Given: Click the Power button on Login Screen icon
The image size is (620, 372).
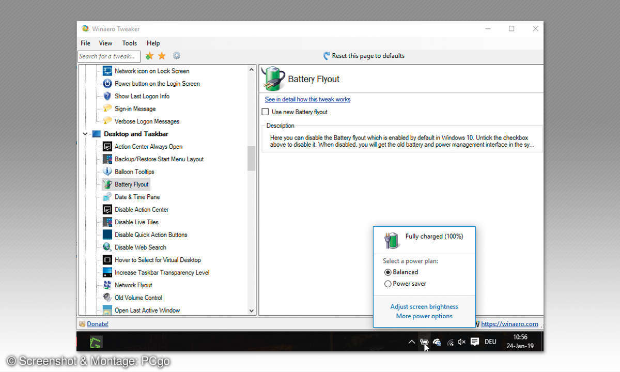Looking at the screenshot, I should click(x=107, y=83).
